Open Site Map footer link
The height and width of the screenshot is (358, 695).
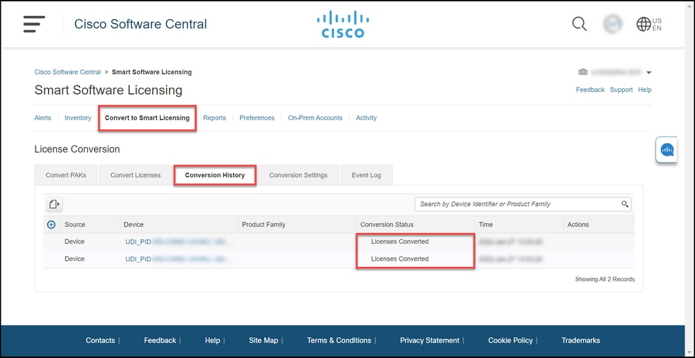point(263,341)
